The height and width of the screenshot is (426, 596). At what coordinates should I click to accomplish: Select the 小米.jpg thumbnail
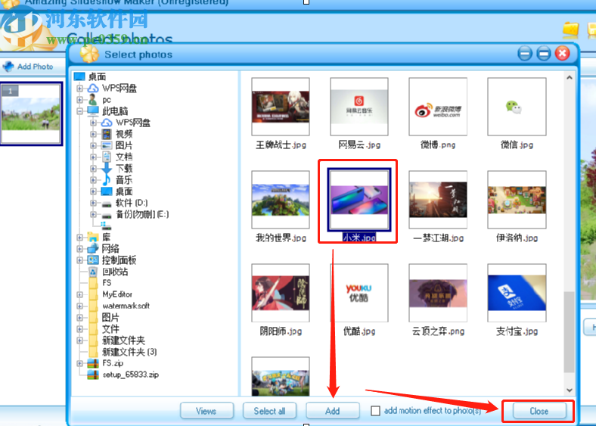pos(359,200)
